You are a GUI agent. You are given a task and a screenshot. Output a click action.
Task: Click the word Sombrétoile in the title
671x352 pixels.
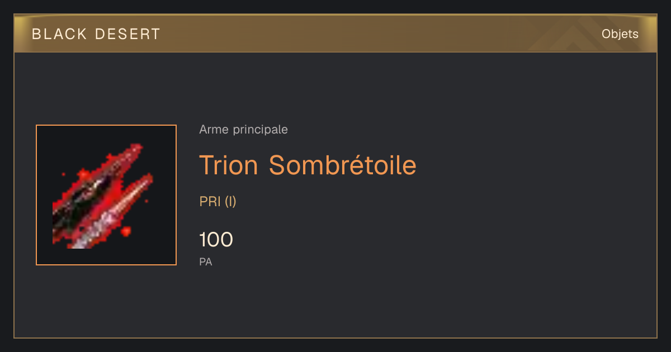[x=343, y=165]
